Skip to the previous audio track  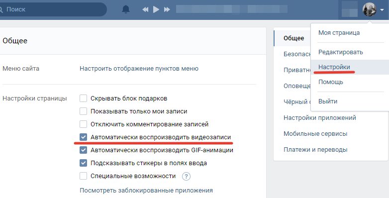(145, 9)
